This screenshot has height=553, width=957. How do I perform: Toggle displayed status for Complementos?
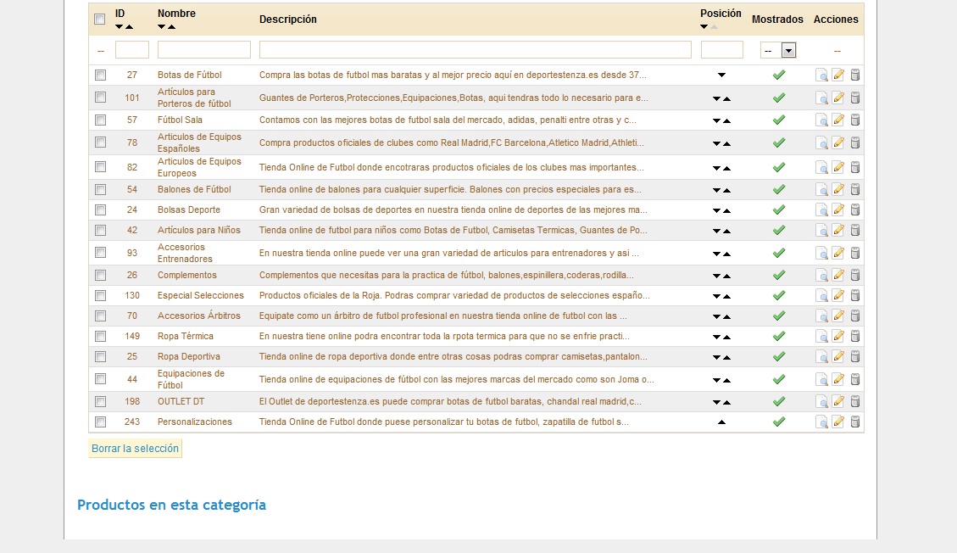(779, 276)
